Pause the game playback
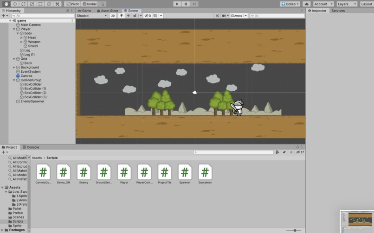The image size is (374, 233). [186, 4]
